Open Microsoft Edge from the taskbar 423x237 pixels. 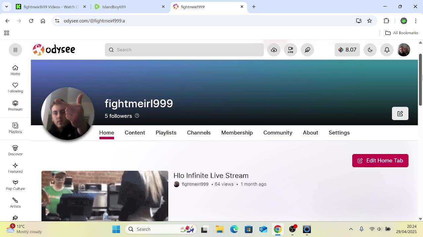coord(234,229)
